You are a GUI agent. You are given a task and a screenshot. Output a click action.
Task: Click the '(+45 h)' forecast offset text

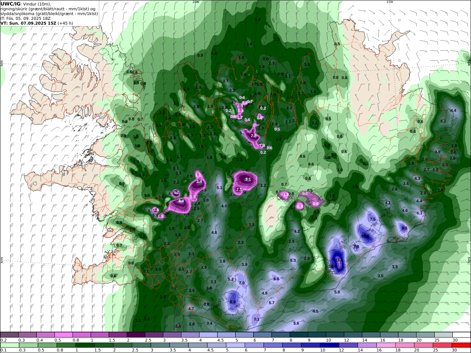coord(65,23)
